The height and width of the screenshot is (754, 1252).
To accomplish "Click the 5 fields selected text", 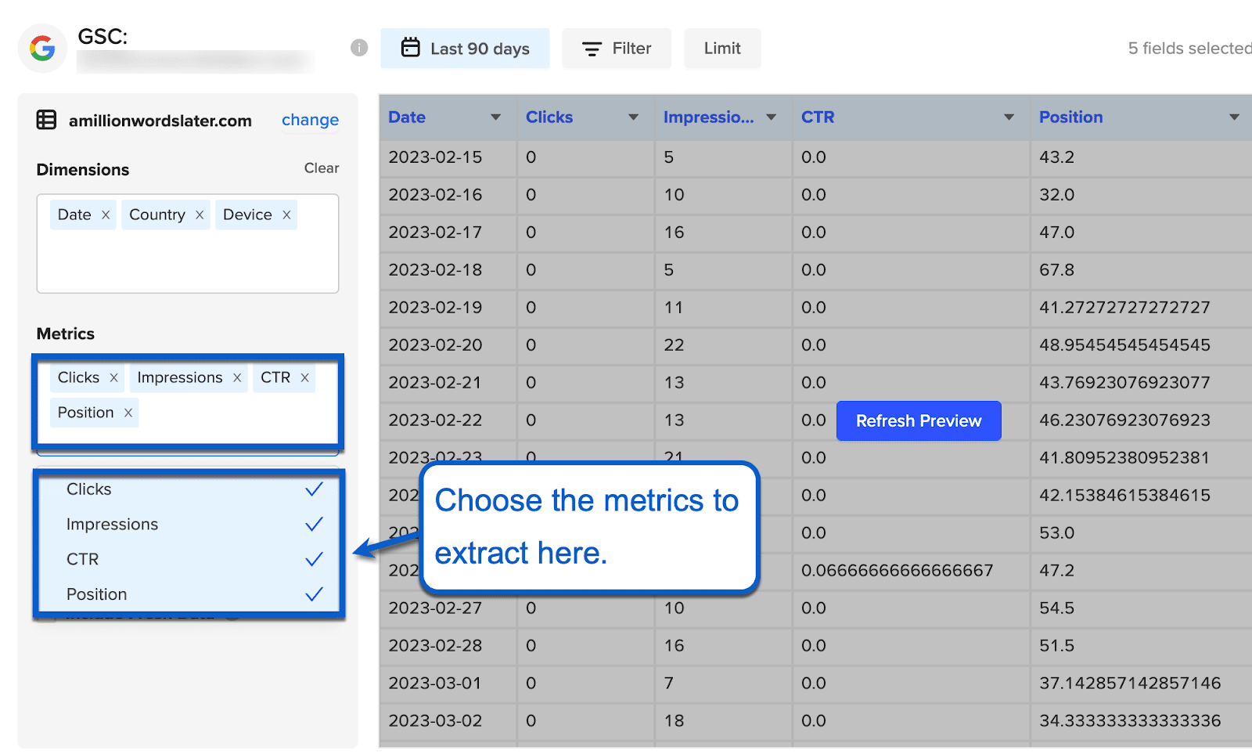I will click(1189, 49).
